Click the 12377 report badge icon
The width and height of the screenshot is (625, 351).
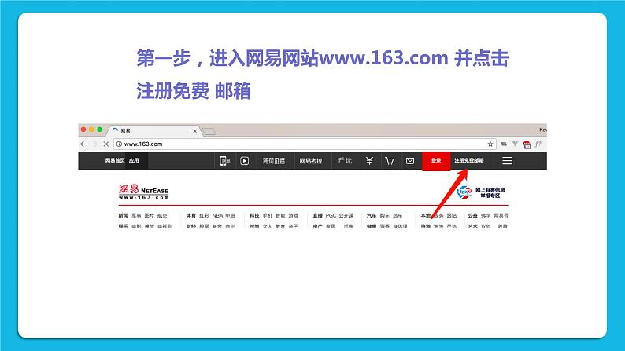tap(464, 192)
